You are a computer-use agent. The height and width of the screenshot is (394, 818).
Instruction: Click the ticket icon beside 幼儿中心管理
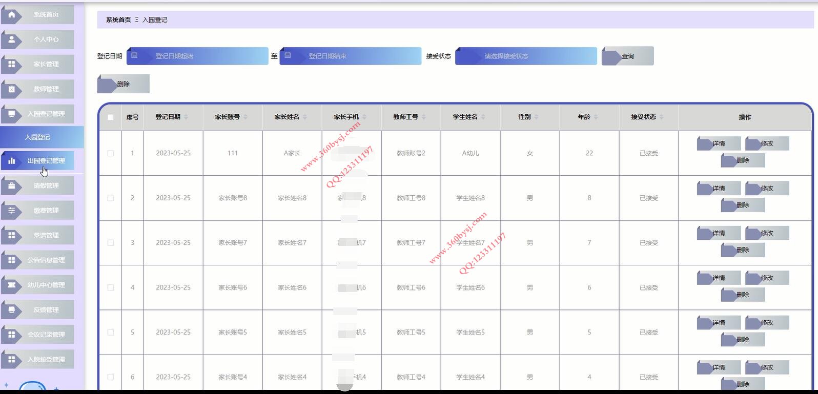11,285
